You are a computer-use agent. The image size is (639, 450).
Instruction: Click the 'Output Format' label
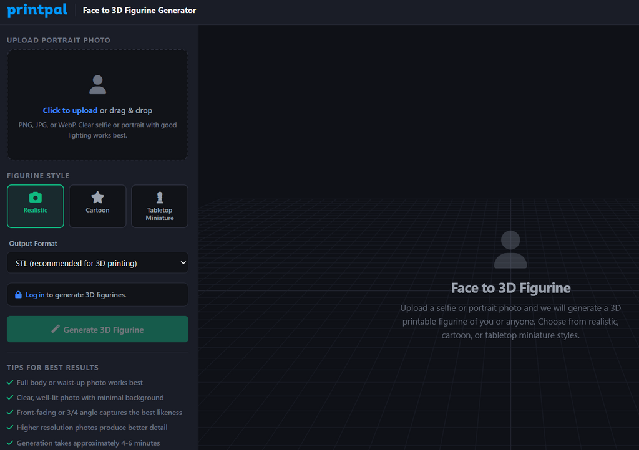click(x=33, y=243)
